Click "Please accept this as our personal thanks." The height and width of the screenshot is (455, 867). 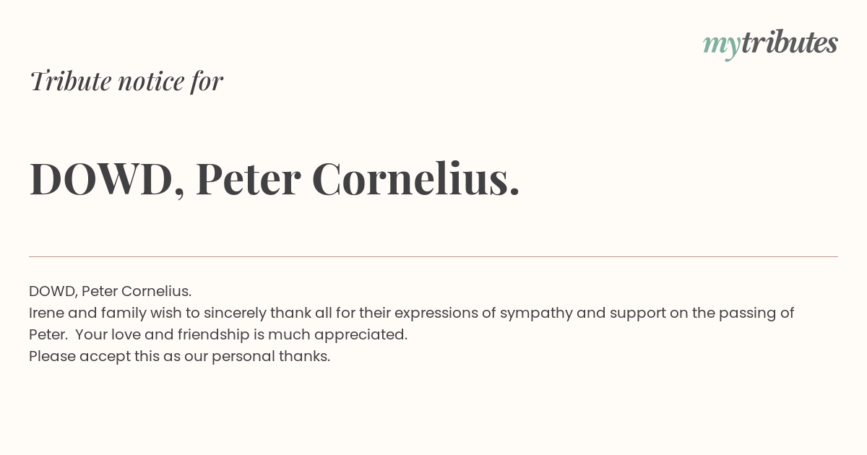[179, 357]
